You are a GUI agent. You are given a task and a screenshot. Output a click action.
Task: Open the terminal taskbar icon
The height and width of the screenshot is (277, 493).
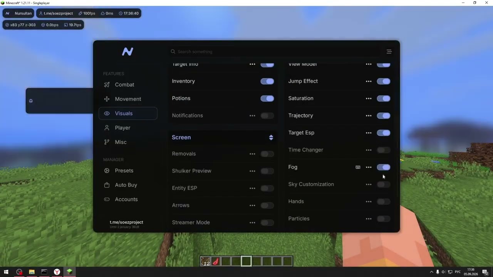44,272
